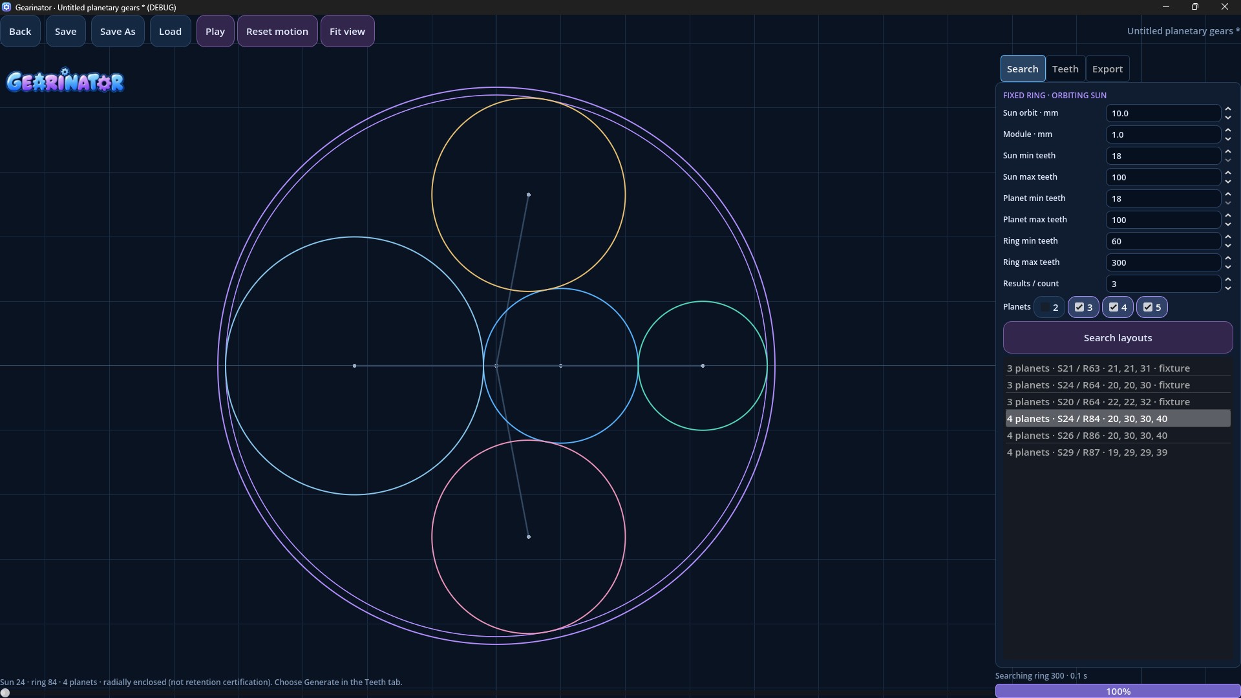Decrease the Sun orbit mm value

pyautogui.click(x=1228, y=118)
